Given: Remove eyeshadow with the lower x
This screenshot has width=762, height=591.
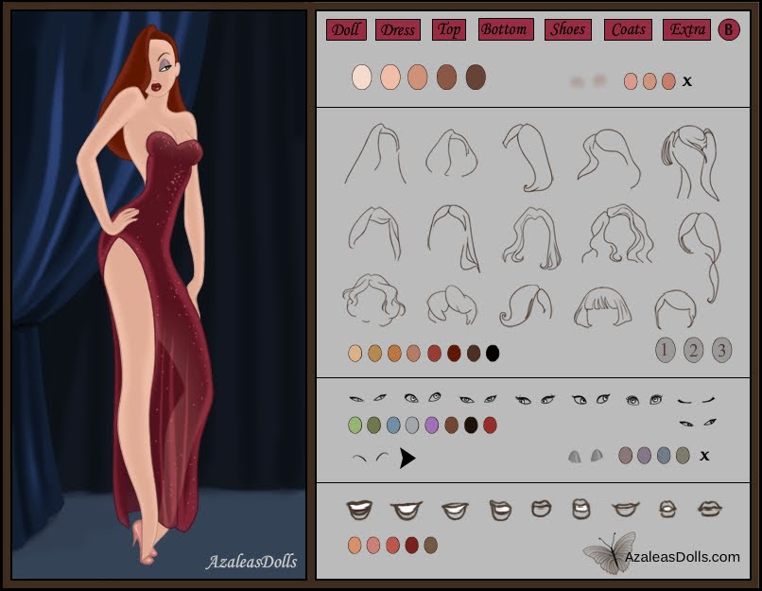Looking at the screenshot, I should point(704,456).
